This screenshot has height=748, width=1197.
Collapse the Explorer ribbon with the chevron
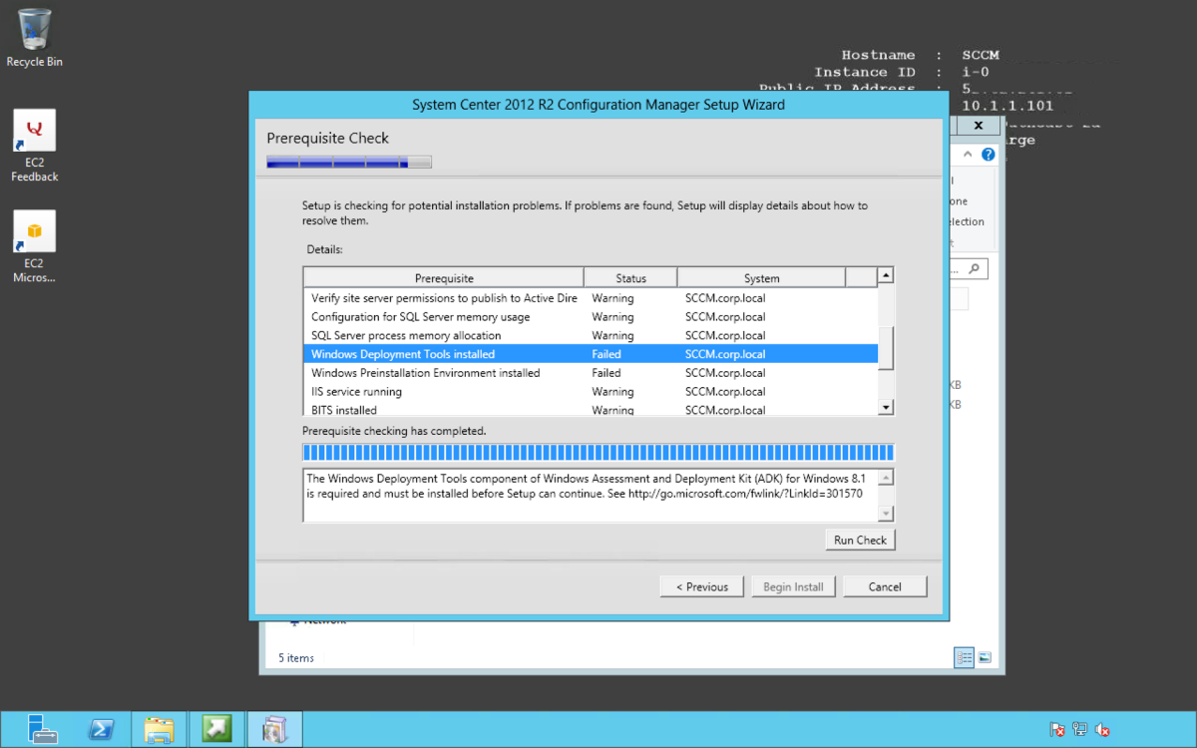966,154
